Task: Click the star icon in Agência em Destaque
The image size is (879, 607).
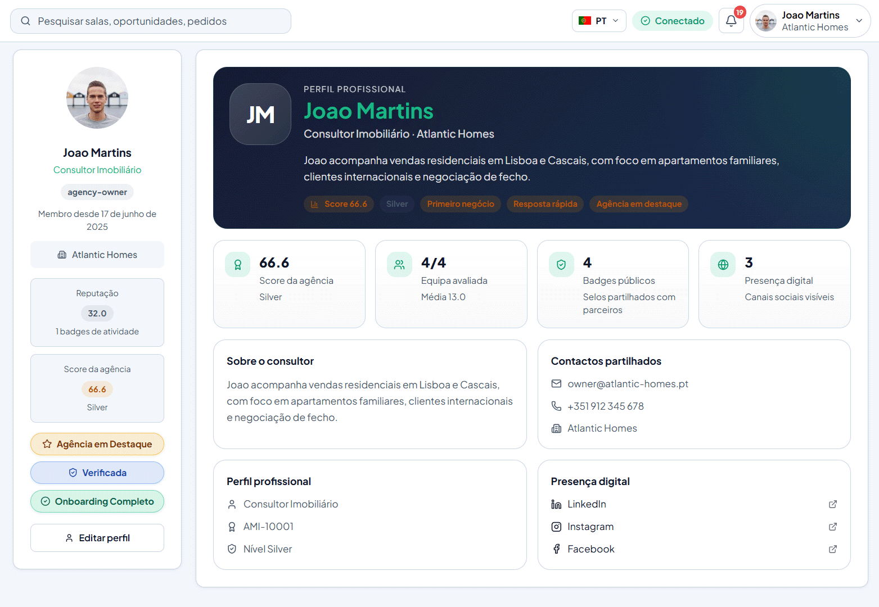Action: point(47,444)
